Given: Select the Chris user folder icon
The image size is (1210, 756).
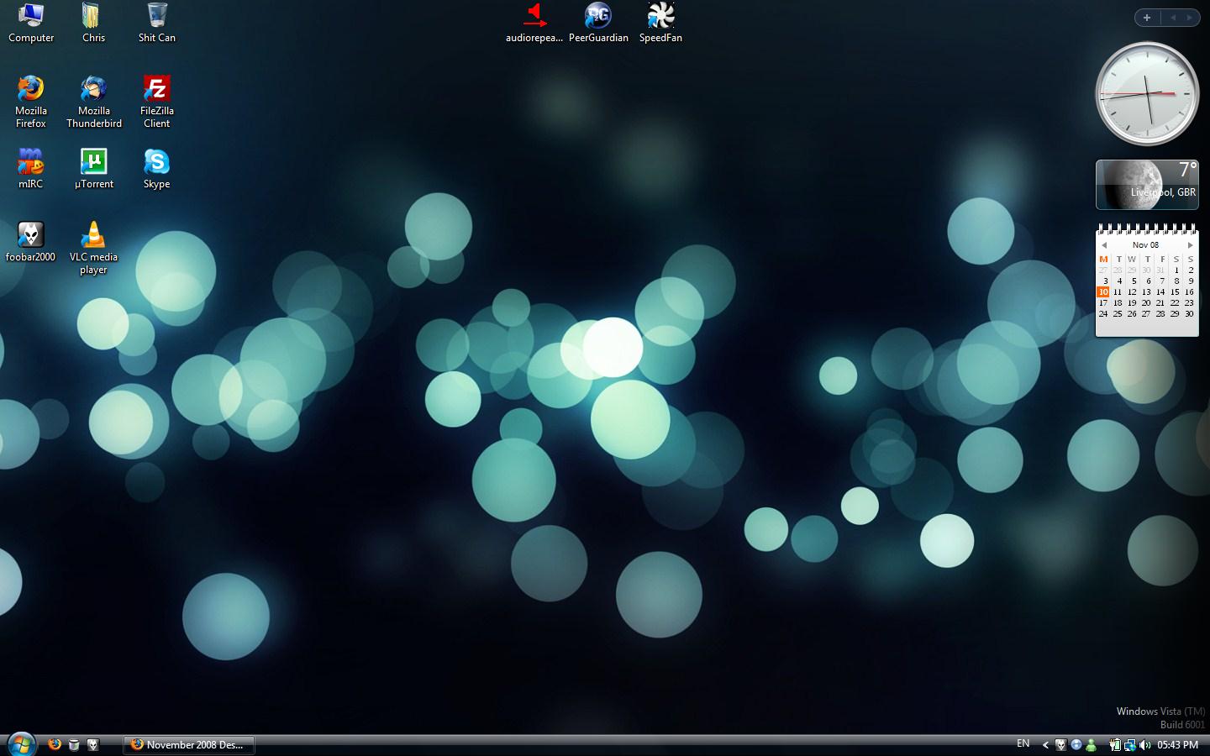Looking at the screenshot, I should click(x=93, y=23).
